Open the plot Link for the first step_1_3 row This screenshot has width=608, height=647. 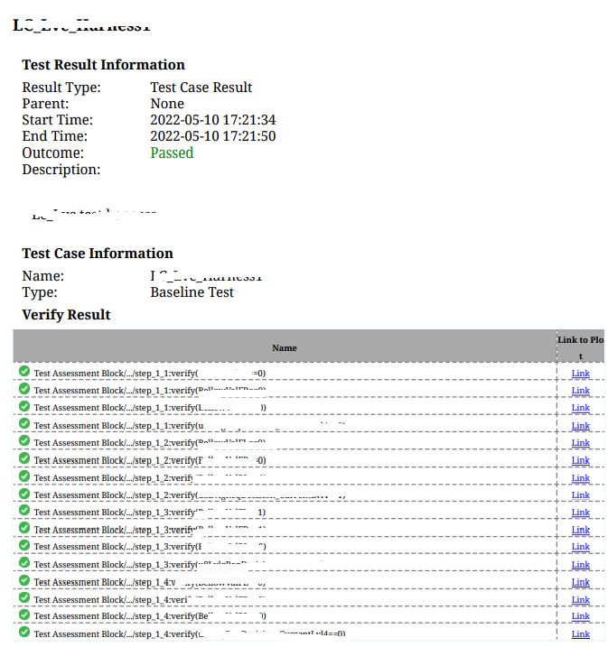click(x=580, y=513)
